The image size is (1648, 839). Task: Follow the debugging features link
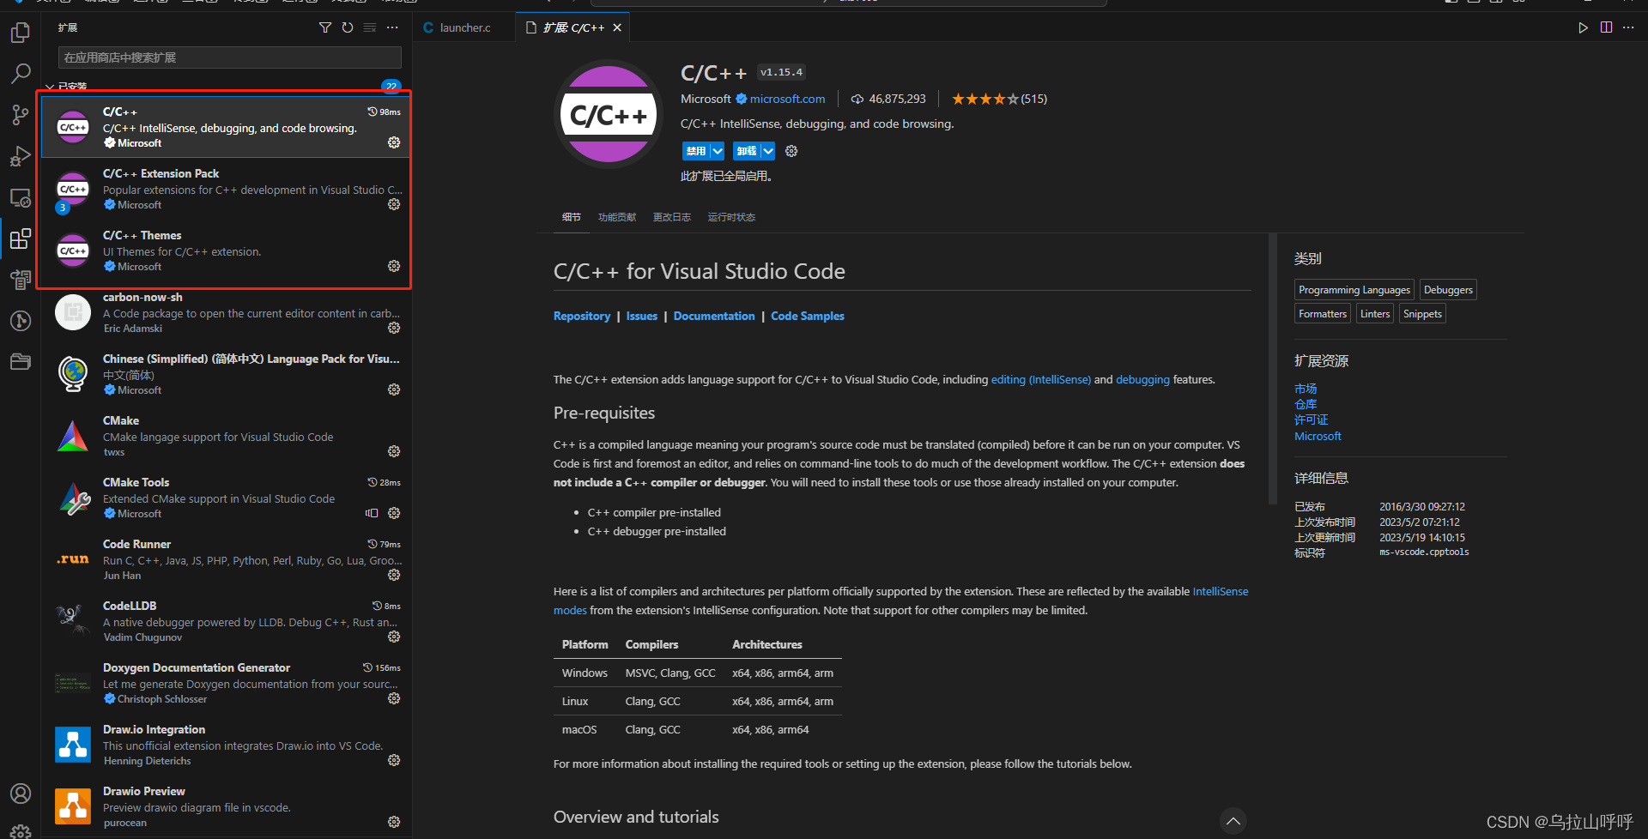1142,380
